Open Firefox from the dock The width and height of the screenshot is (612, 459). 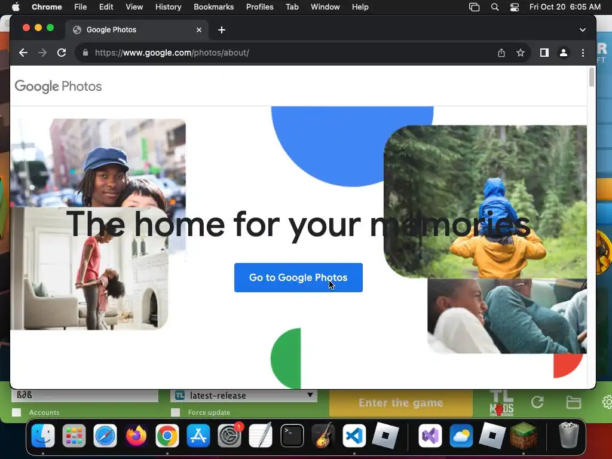coord(136,436)
